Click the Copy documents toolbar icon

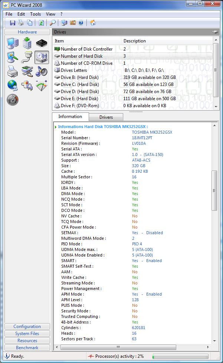click(30, 23)
